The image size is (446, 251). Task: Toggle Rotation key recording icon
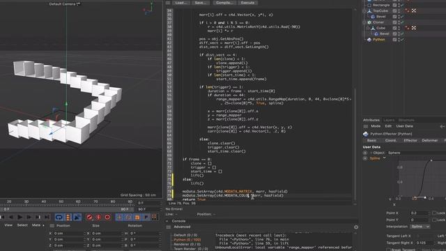coord(128,217)
